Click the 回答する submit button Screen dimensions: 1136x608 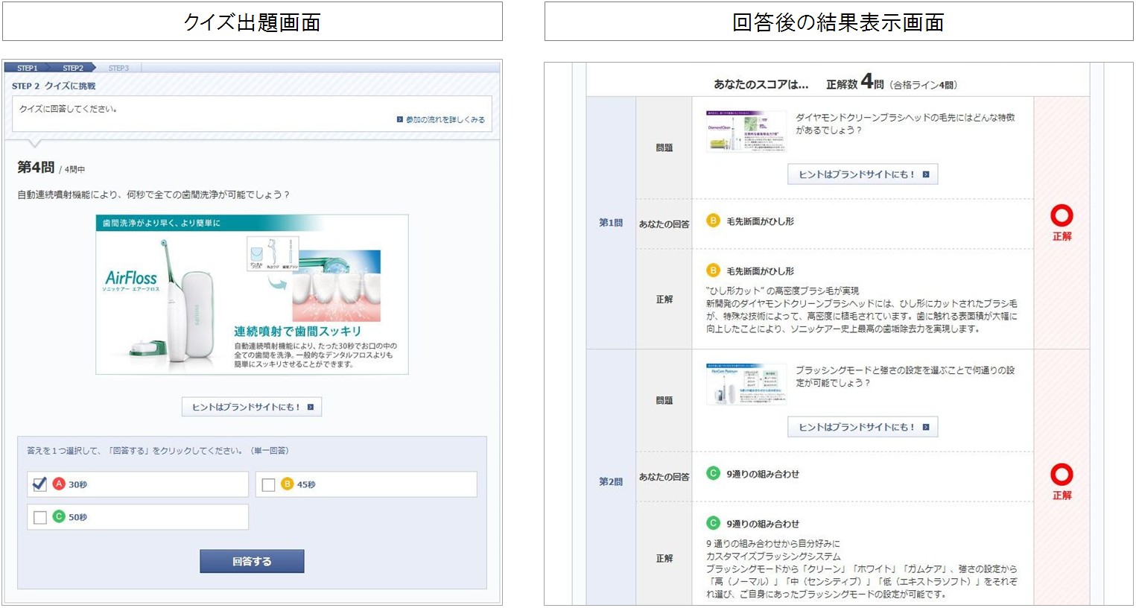click(x=252, y=561)
